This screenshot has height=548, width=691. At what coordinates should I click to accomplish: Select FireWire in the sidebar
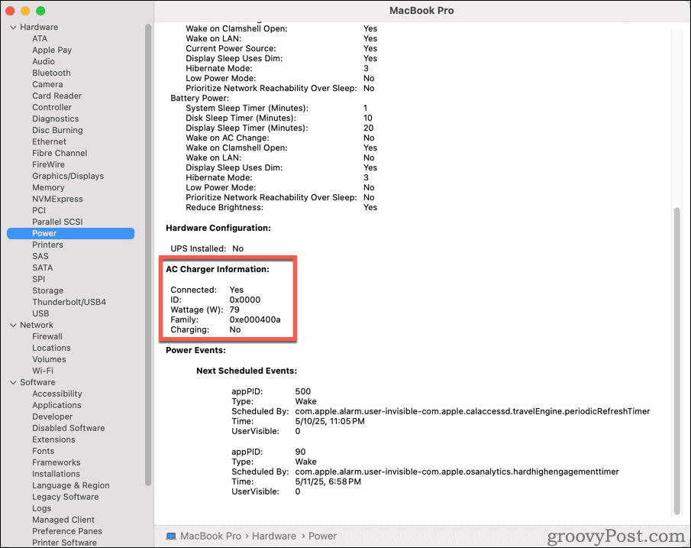click(48, 165)
